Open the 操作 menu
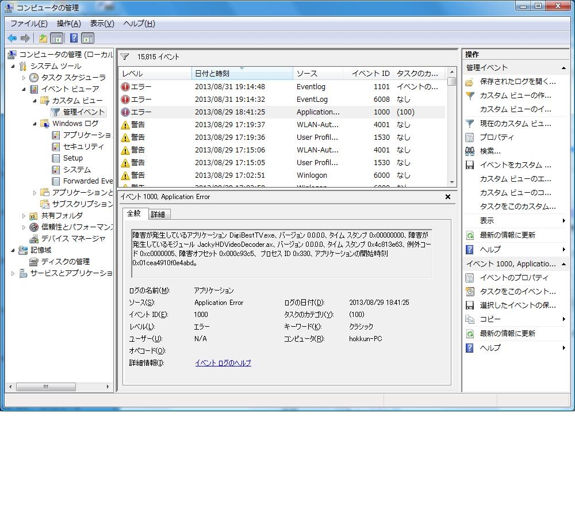This screenshot has height=508, width=575. point(68,24)
